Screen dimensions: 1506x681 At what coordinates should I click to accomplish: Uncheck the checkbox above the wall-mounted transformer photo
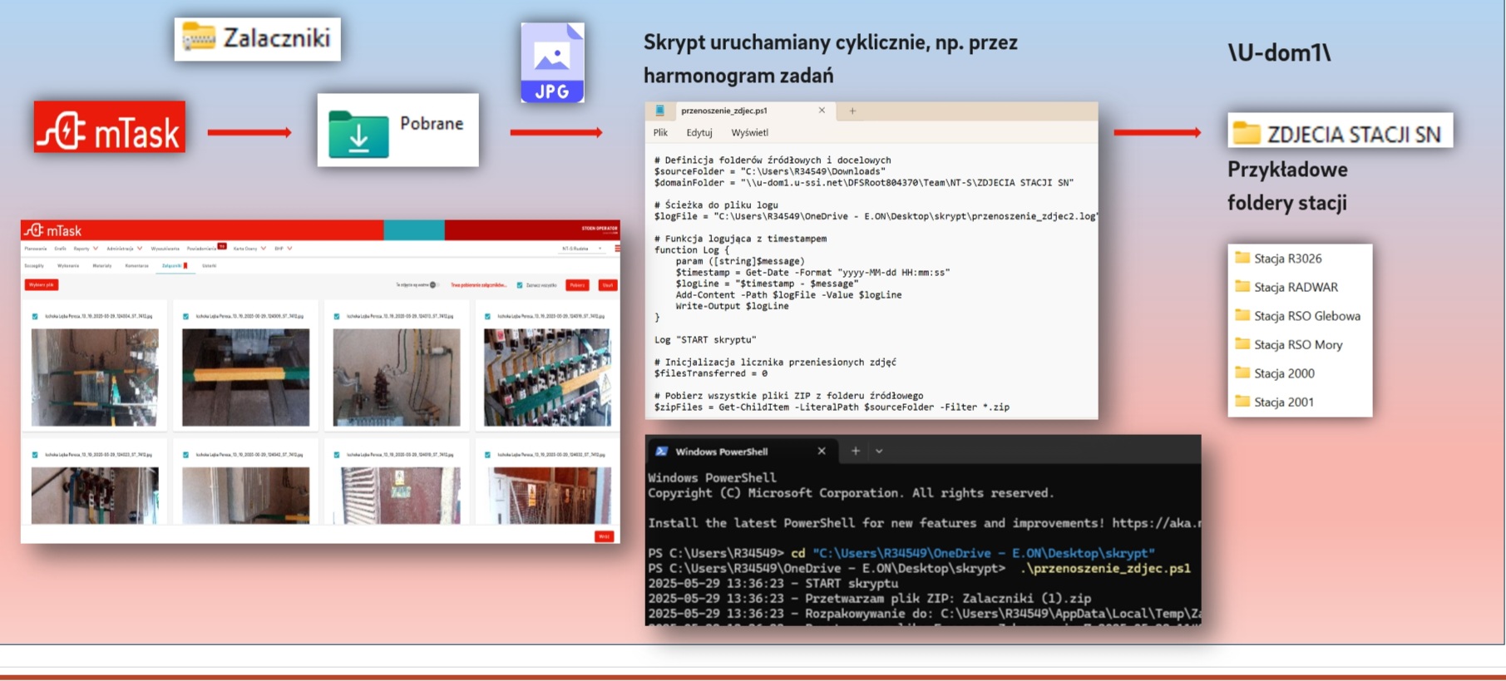pos(336,316)
